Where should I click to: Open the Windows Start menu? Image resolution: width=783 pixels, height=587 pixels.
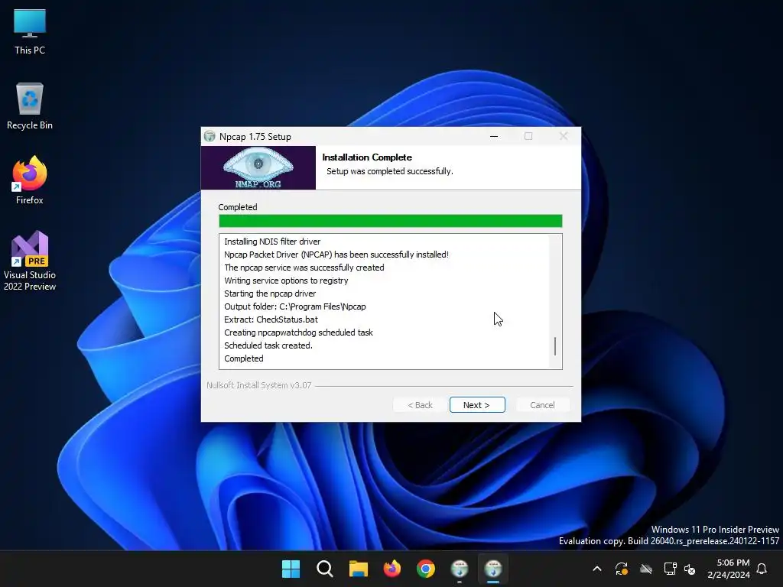[x=291, y=569]
